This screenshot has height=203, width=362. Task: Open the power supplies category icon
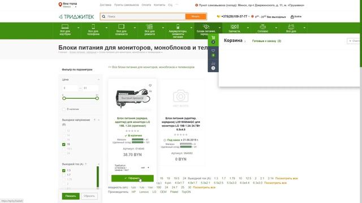click(x=206, y=27)
